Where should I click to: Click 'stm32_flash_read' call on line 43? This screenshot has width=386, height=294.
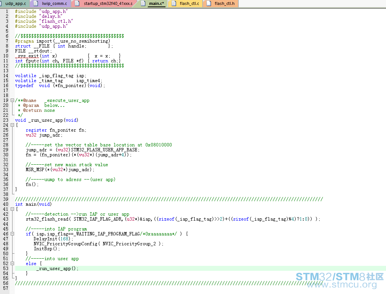pyautogui.click(x=47, y=219)
